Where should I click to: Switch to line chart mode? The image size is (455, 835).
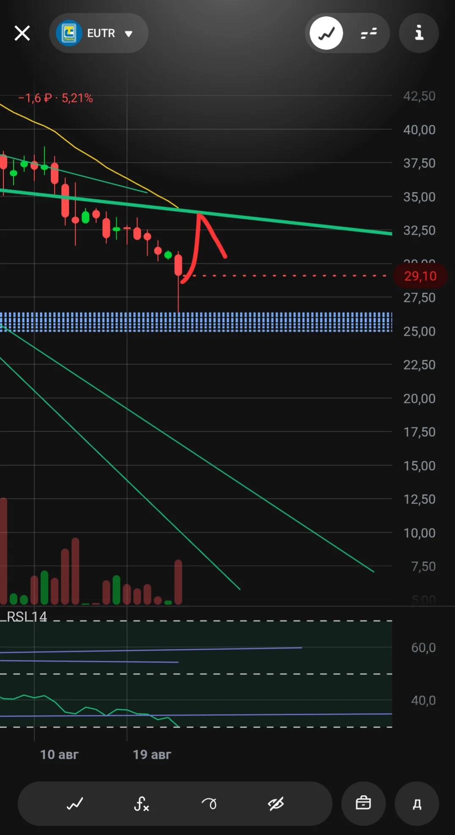pyautogui.click(x=326, y=33)
